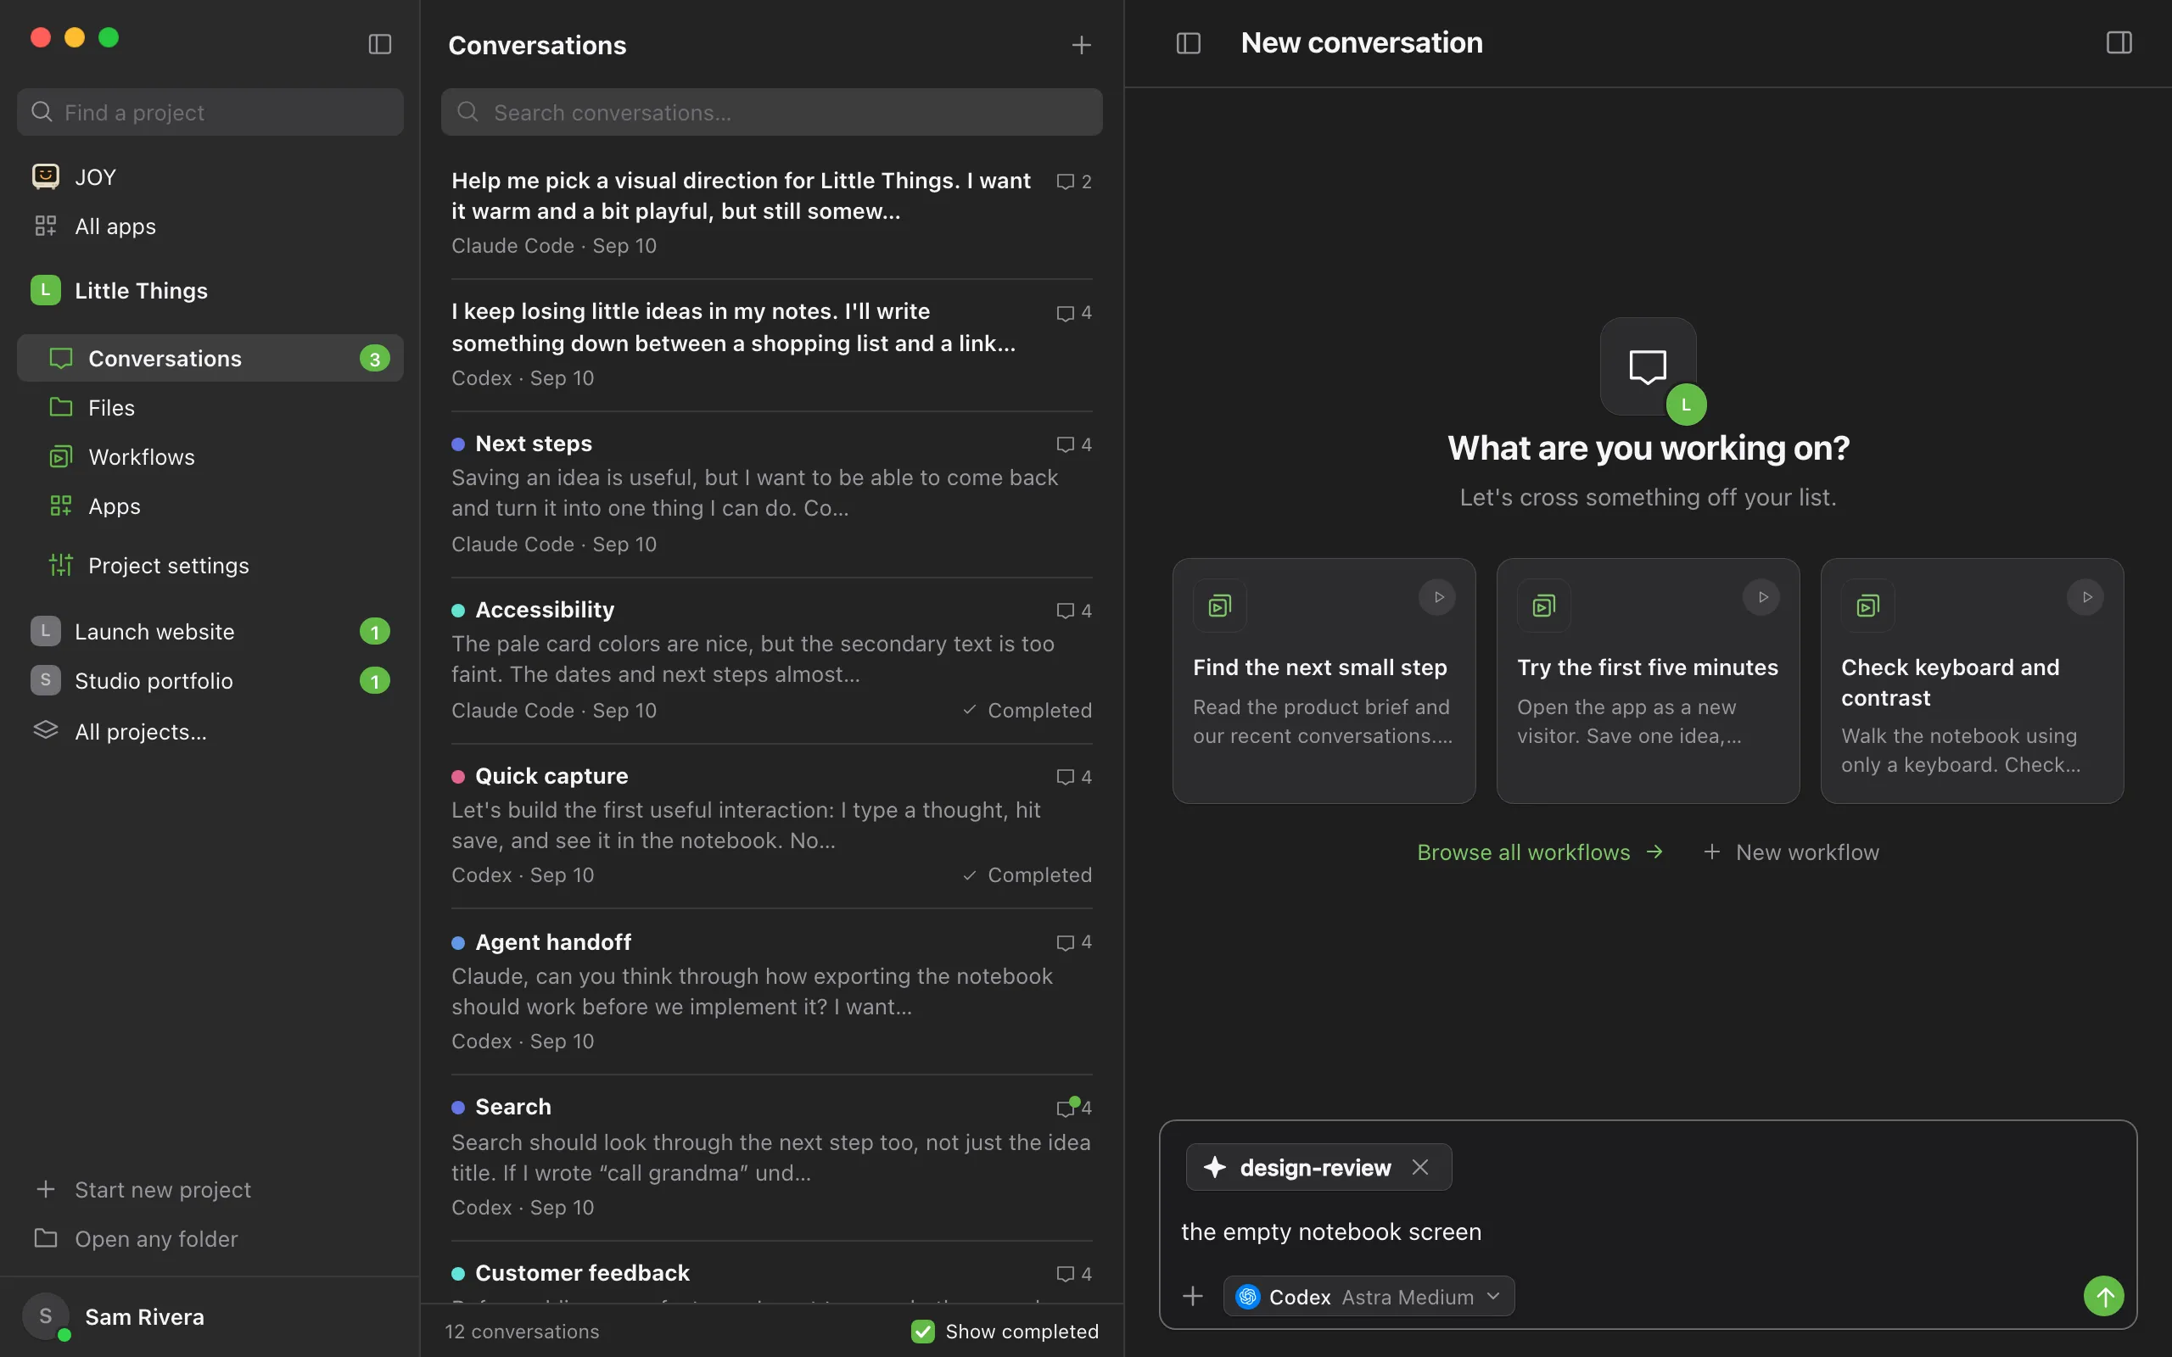Select Conversations in the sidebar
The height and width of the screenshot is (1357, 2172).
210,358
